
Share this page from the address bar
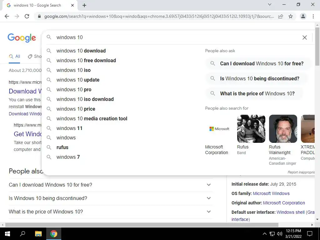coord(281,16)
